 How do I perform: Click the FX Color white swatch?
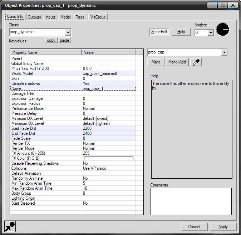[108, 158]
